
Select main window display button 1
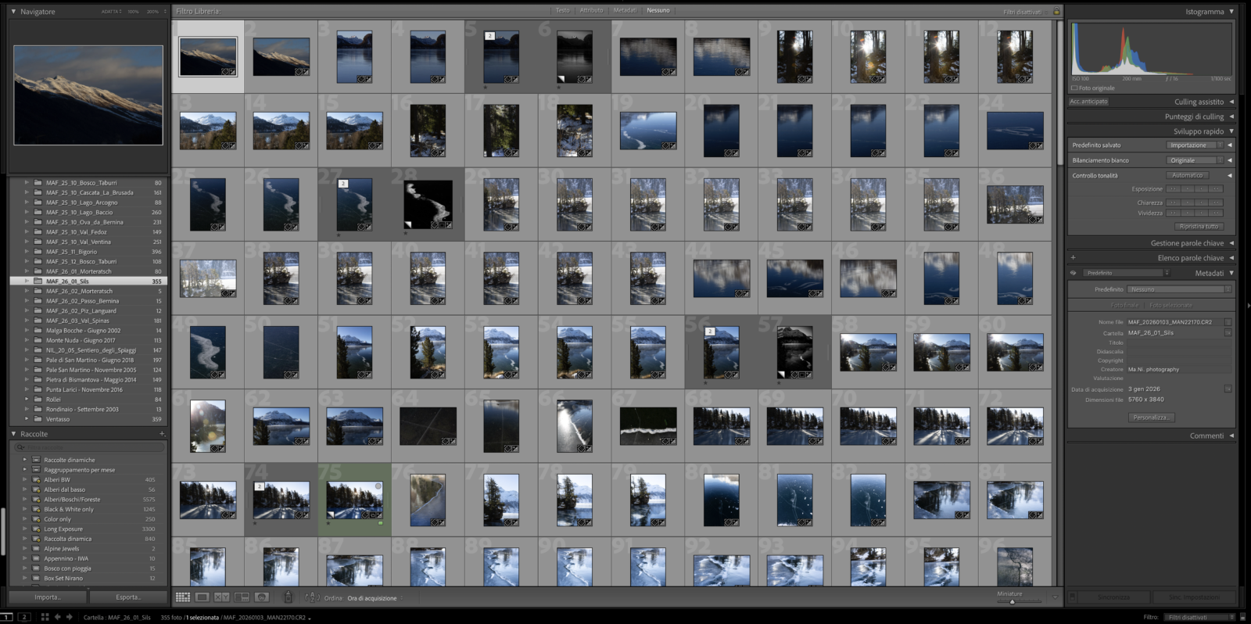(7, 617)
